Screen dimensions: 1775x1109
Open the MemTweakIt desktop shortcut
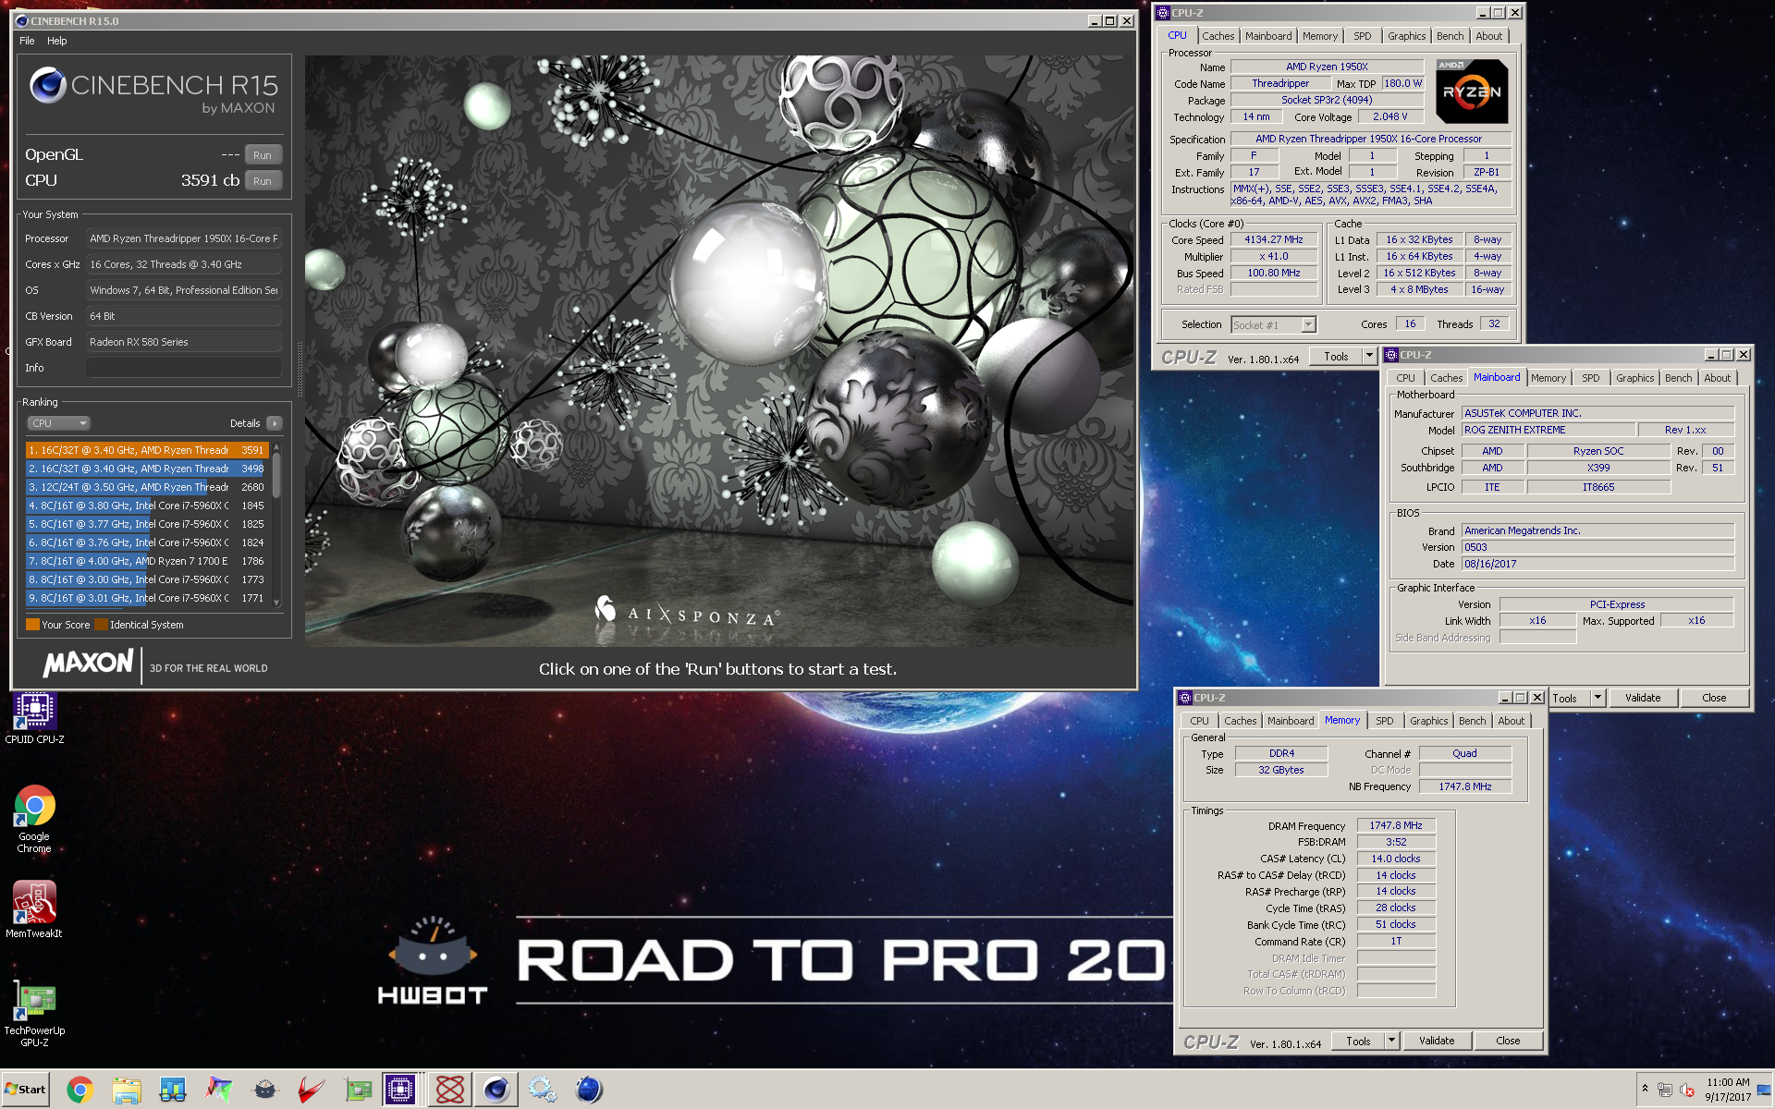pos(34,908)
